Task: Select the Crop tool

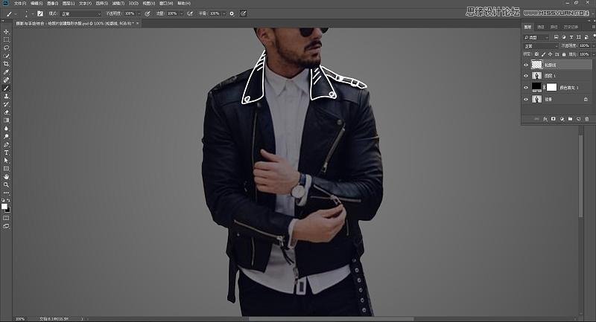Action: click(x=6, y=64)
